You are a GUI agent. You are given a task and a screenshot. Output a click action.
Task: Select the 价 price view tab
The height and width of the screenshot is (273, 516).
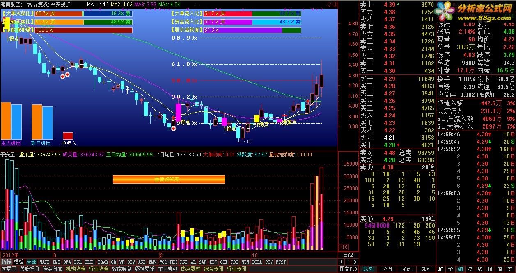point(450,269)
